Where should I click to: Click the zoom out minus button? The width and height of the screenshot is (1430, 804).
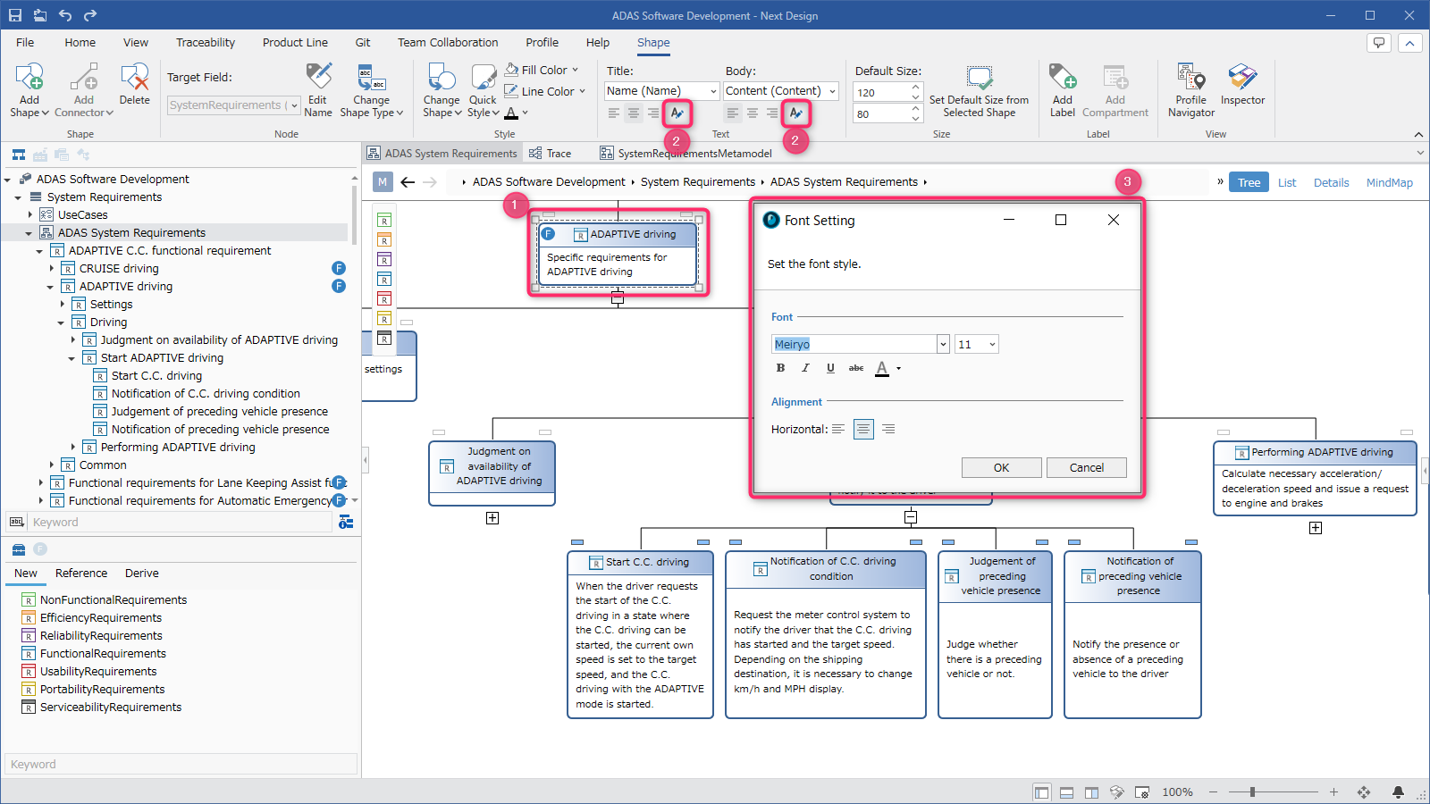[1213, 792]
